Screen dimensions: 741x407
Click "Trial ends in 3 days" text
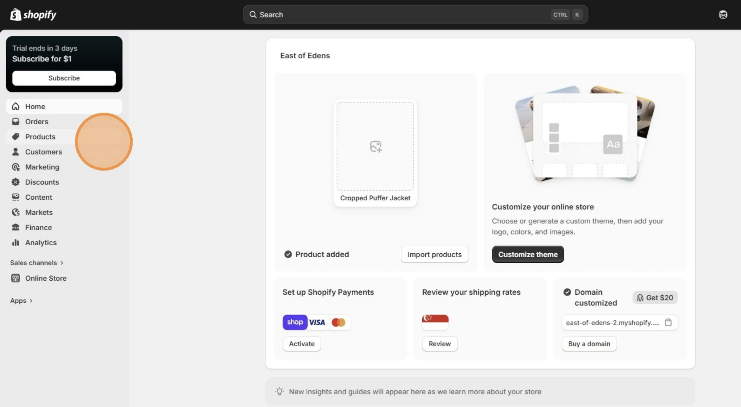tap(45, 48)
